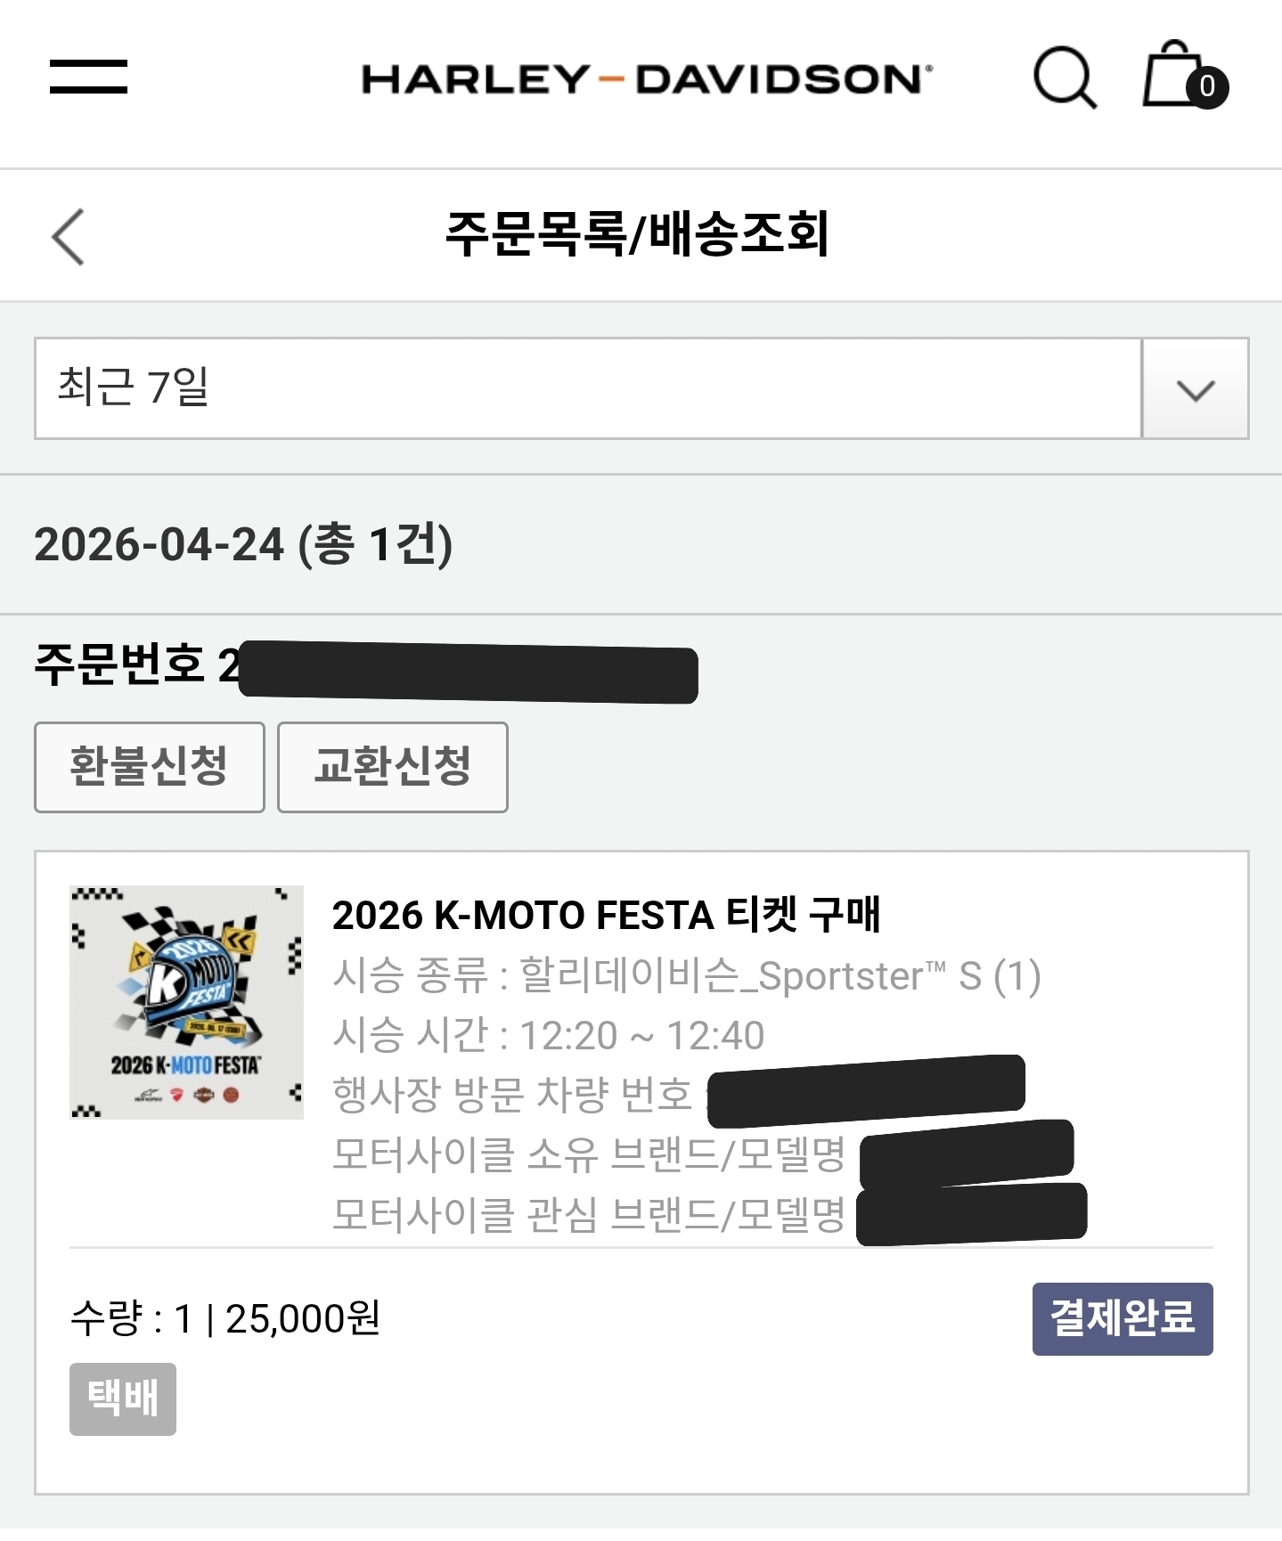Open the 최근 7일 period selector

click(x=588, y=388)
